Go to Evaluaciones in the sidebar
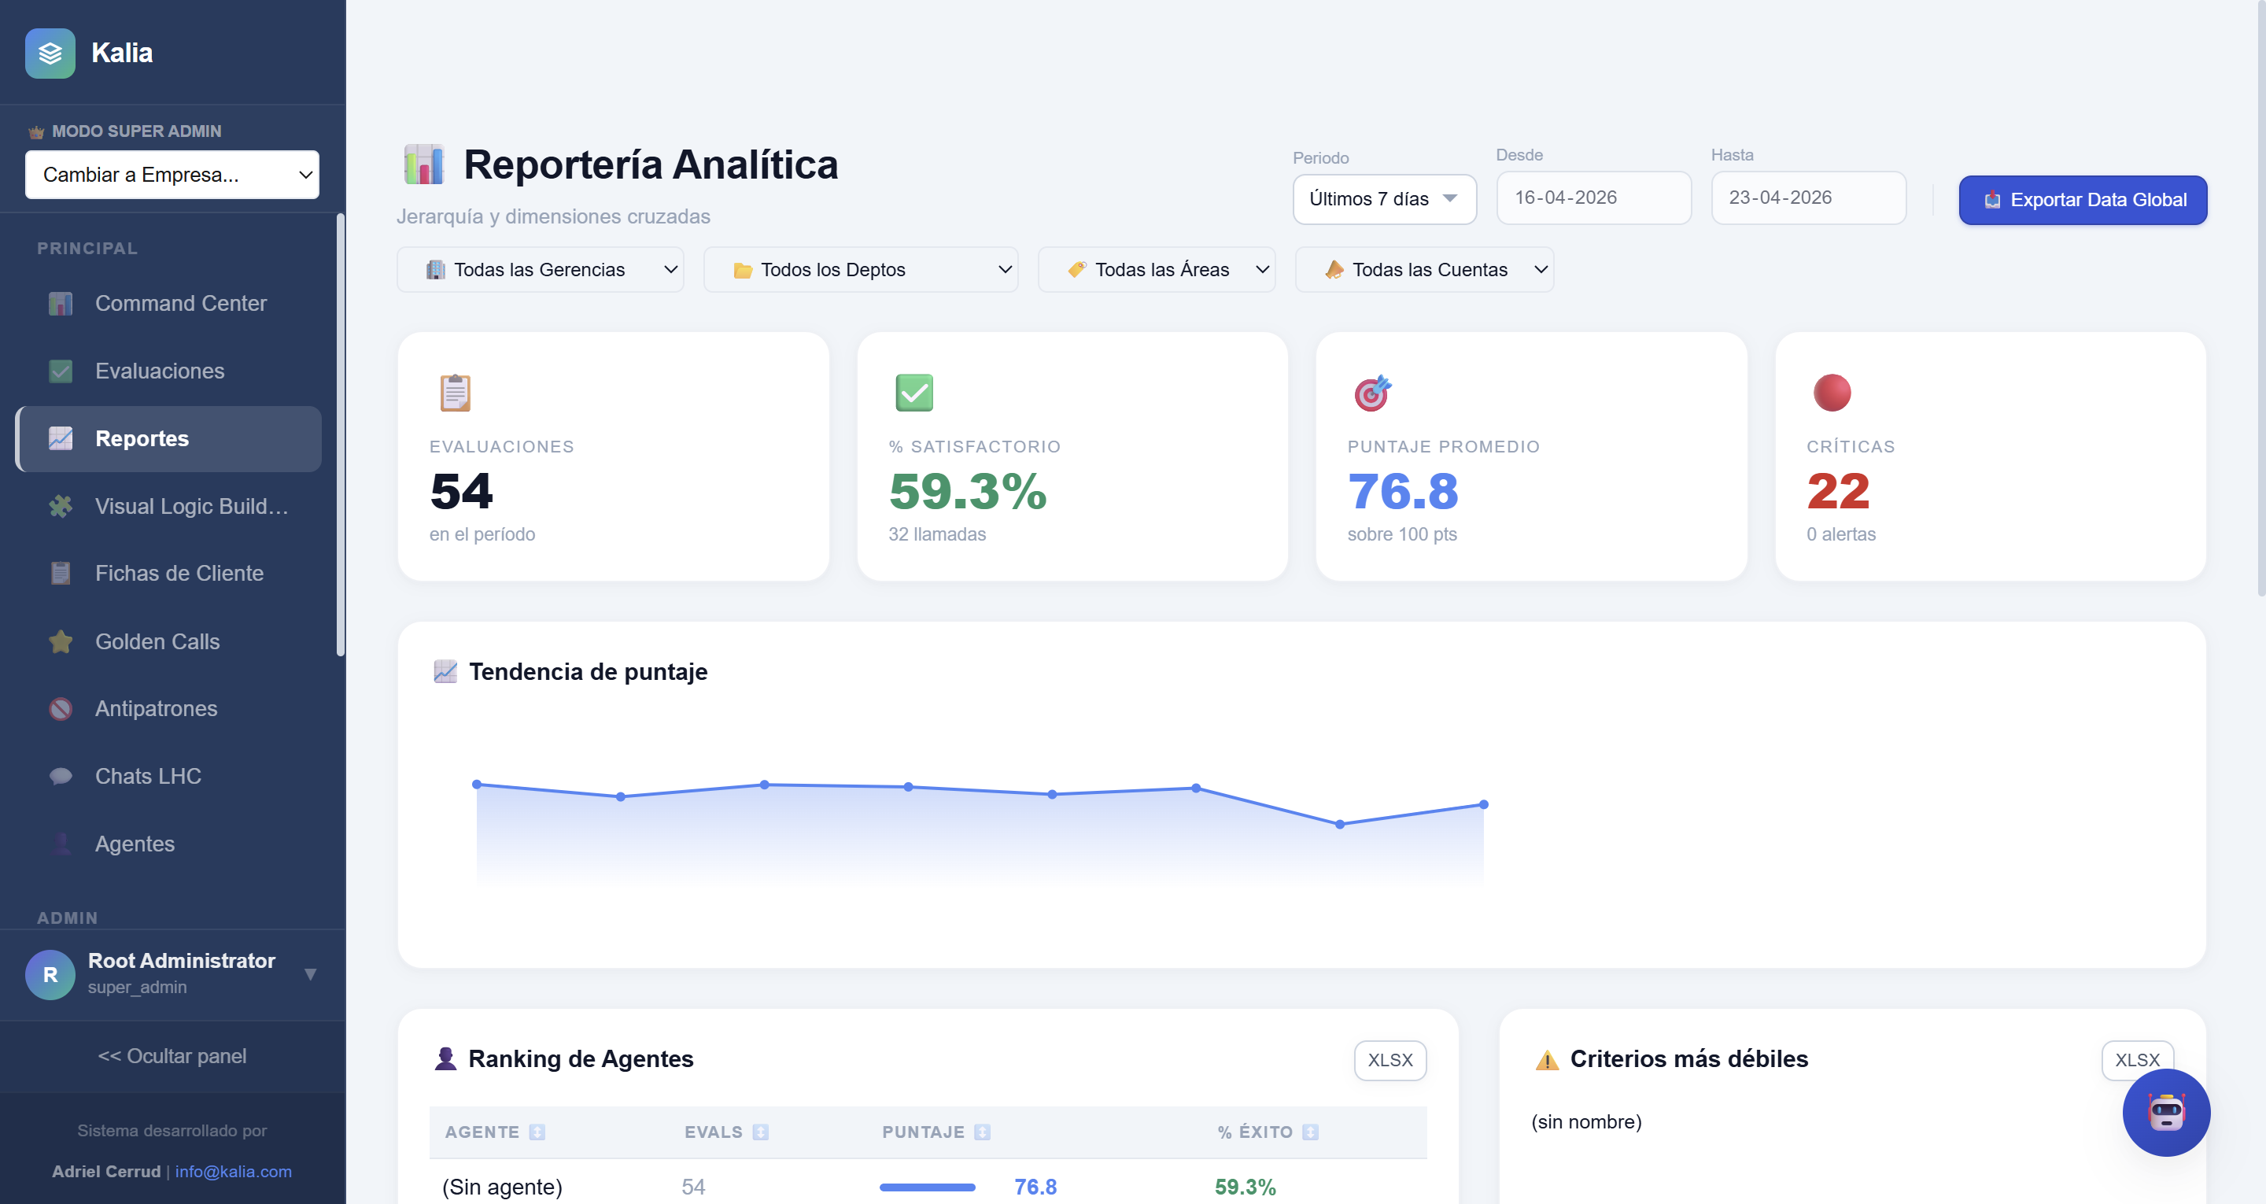 tap(159, 371)
